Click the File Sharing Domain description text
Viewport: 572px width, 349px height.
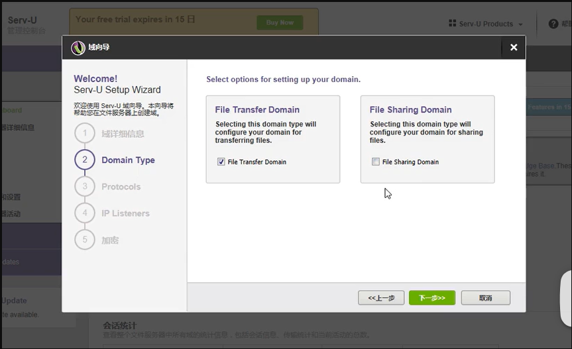coord(426,132)
